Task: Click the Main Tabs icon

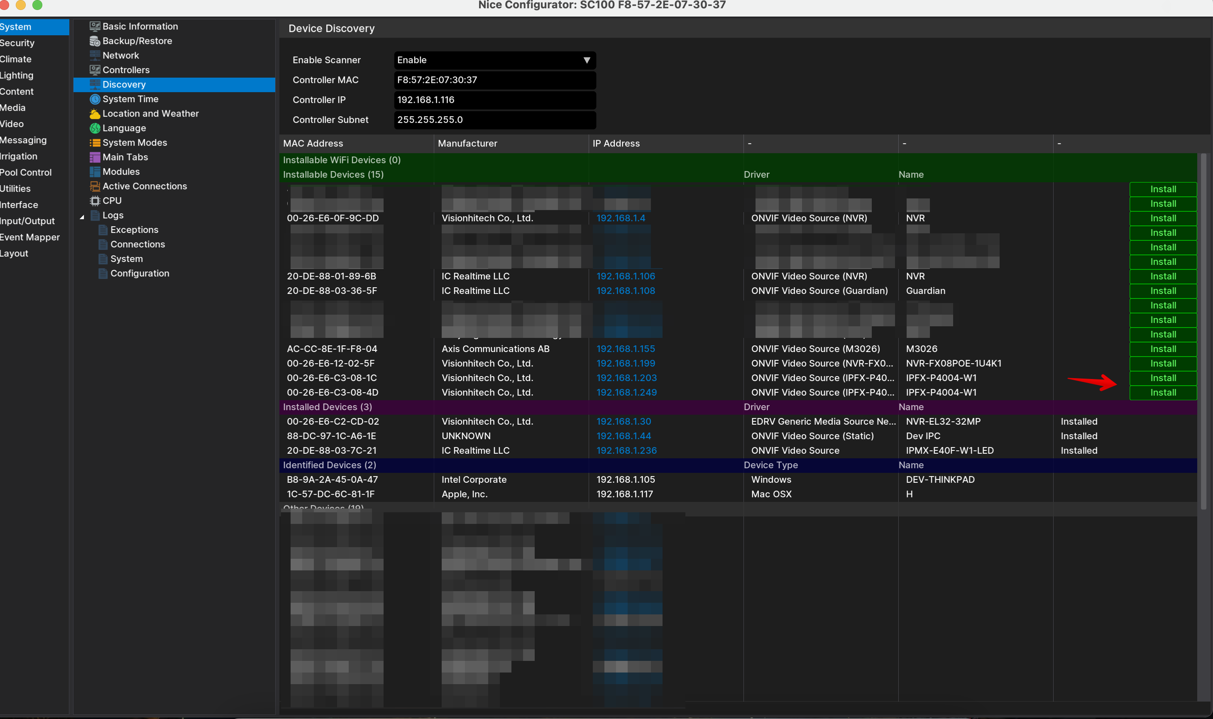Action: 95,157
